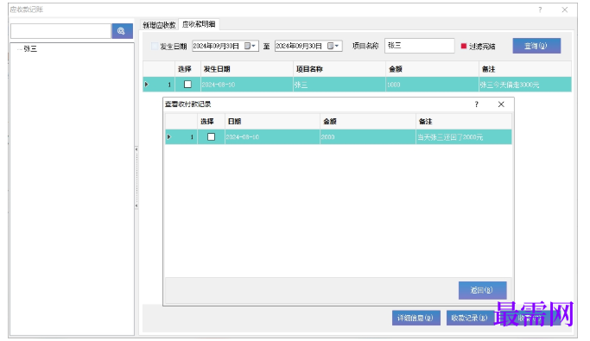The height and width of the screenshot is (341, 590).
Task: Click the row indicator arrow of main table row 1
Action: 147,85
